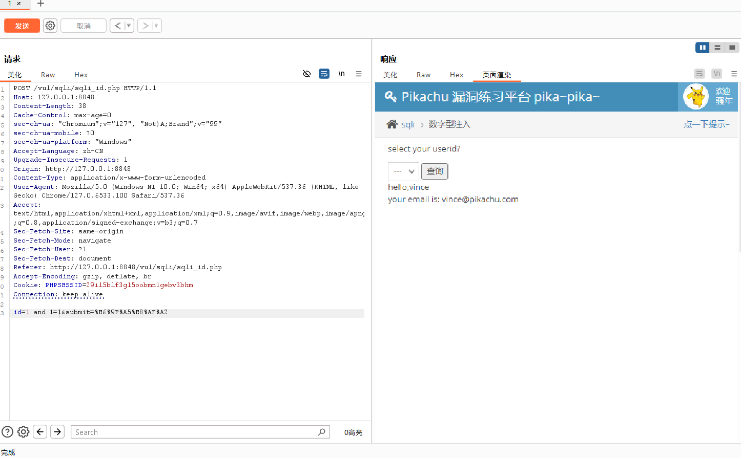The width and height of the screenshot is (741, 458).
Task: Open search settings gear at bottom
Action: click(x=24, y=432)
